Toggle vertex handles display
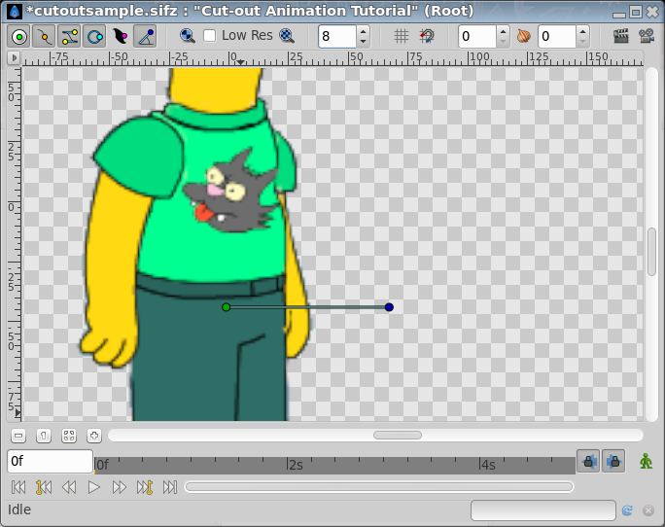The image size is (665, 527). (44, 37)
